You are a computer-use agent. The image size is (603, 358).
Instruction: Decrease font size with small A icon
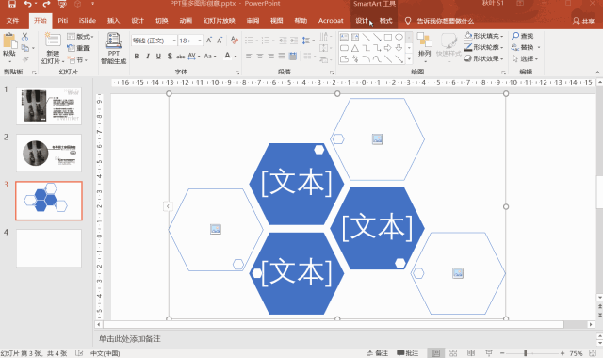pos(220,41)
